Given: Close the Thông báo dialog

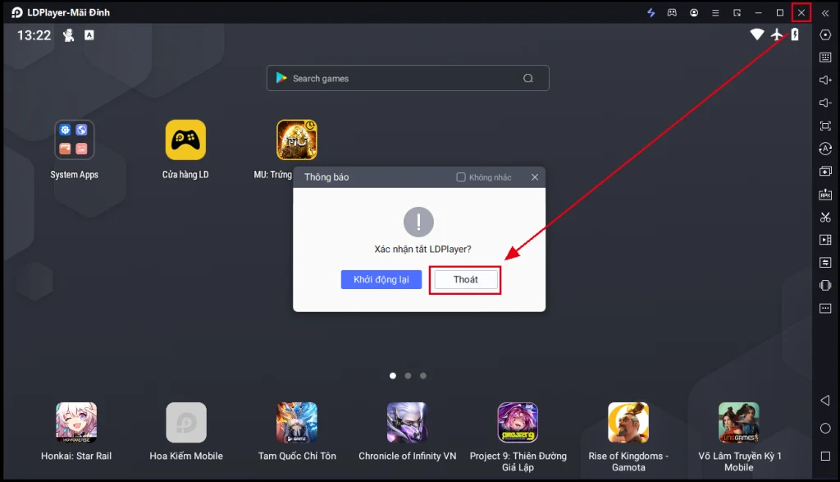Looking at the screenshot, I should tap(535, 177).
